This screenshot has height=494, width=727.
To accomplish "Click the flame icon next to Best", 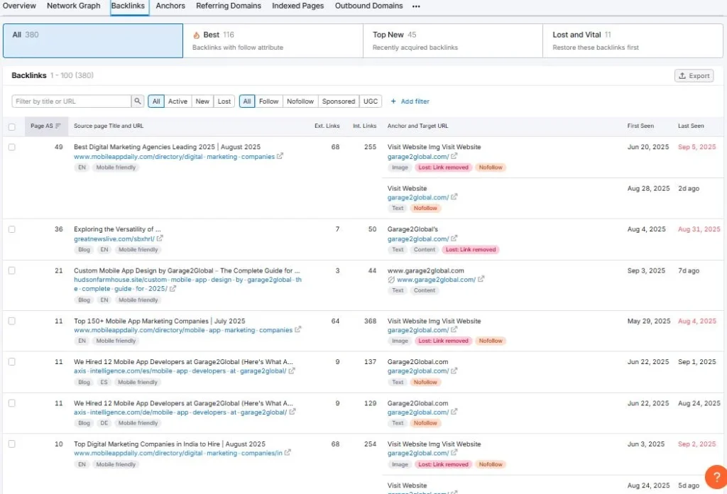I will pyautogui.click(x=196, y=35).
